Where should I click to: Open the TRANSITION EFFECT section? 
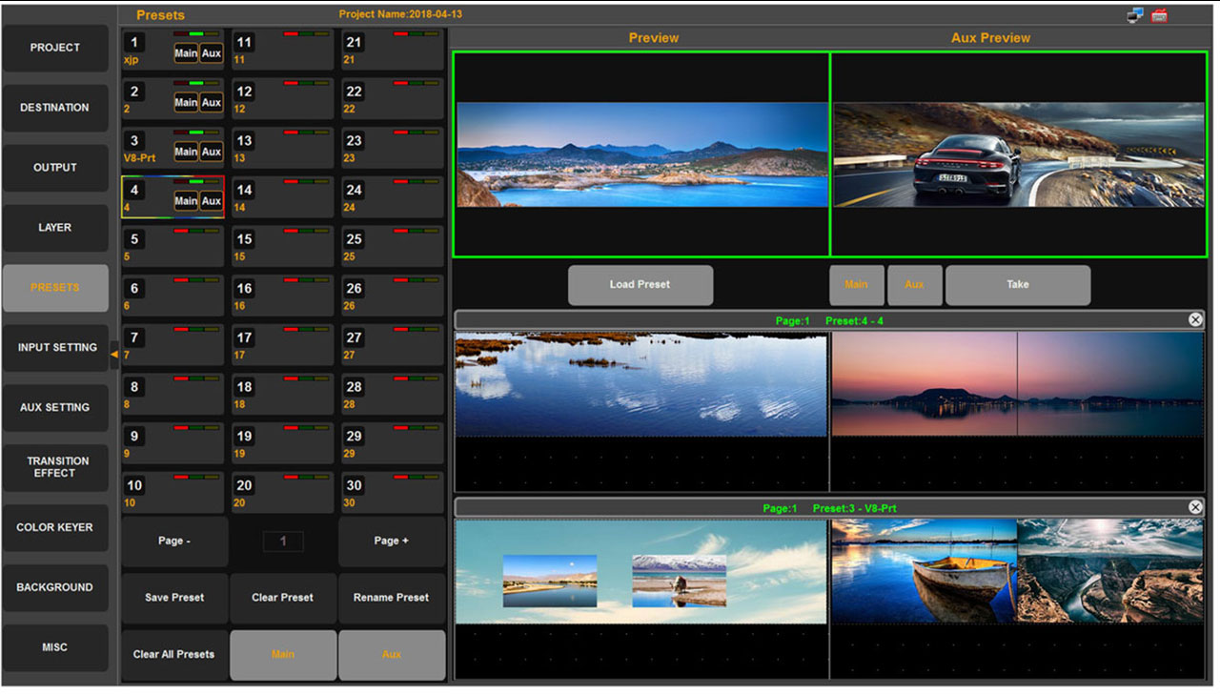(x=55, y=467)
